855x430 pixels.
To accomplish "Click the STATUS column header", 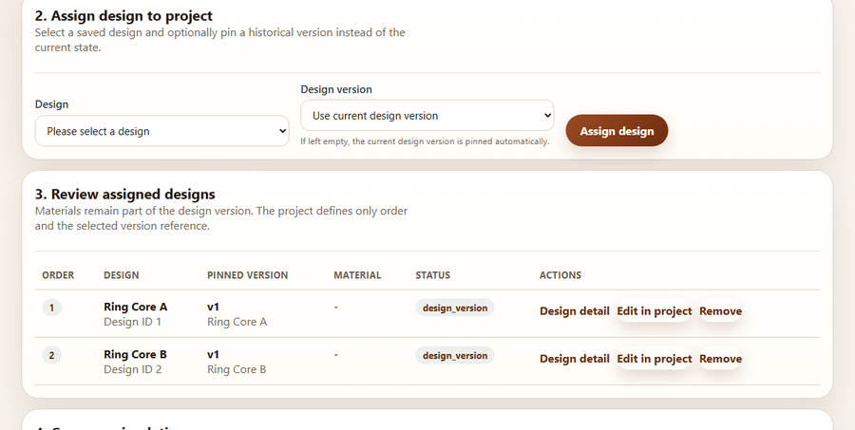I will tap(432, 275).
